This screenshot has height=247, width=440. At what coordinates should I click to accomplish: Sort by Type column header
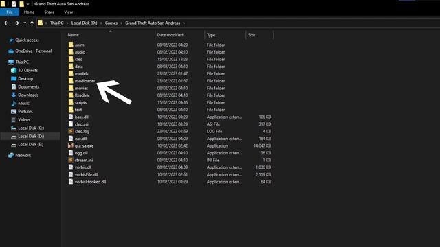211,35
